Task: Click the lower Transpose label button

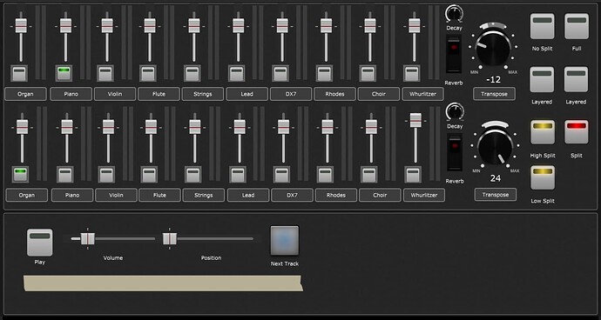Action: [496, 195]
